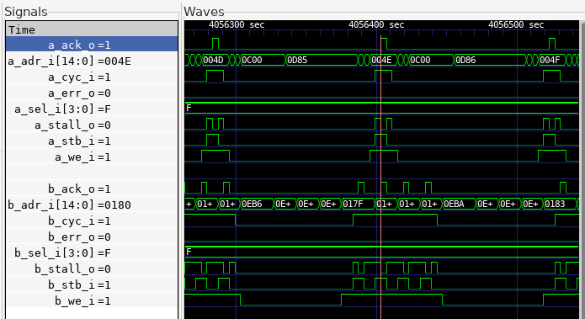Click the F value on a_sel_i waveform

click(189, 109)
